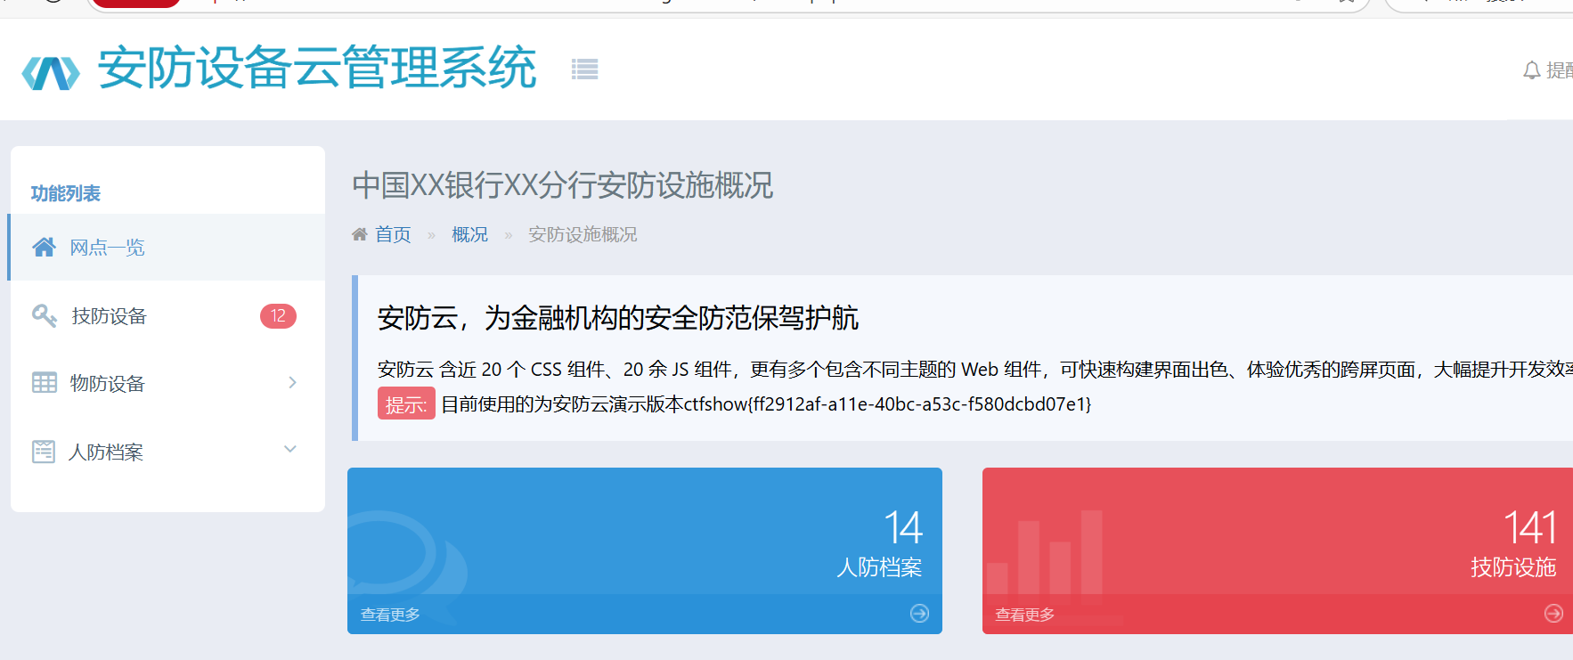Click the bar chart graphic on red card
Screen dimensions: 1573x660
click(x=1045, y=553)
